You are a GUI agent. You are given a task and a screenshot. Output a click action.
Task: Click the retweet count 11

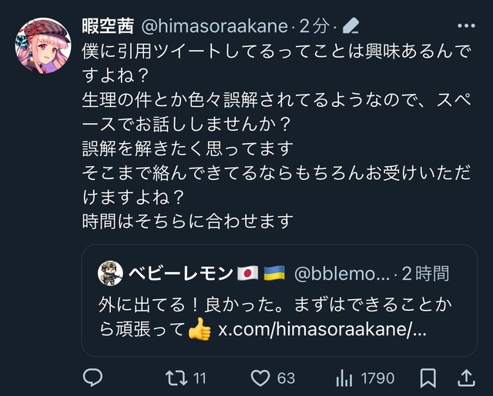[200, 378]
